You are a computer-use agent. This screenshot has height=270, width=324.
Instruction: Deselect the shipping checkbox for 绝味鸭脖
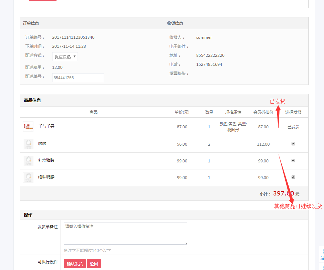click(x=293, y=177)
